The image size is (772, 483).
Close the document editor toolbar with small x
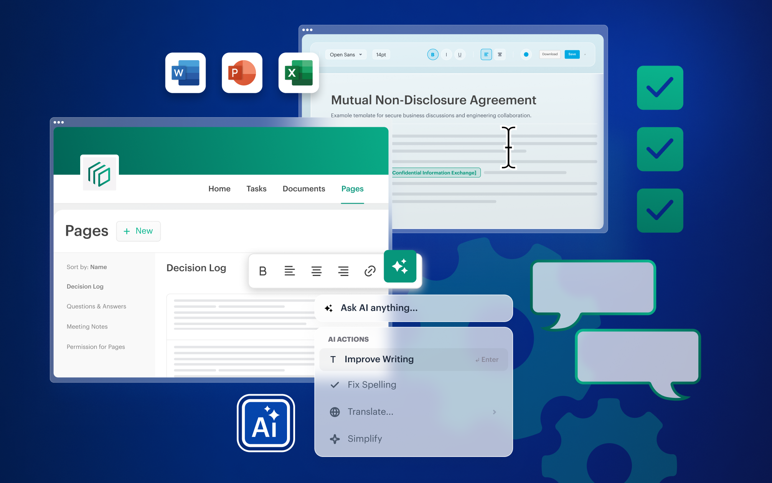coord(585,54)
